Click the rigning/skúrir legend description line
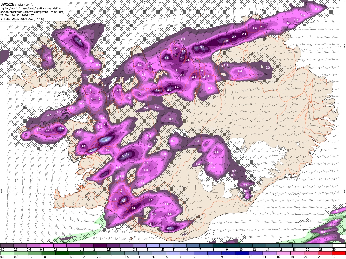Screen dimensions: 346x259 tap(31, 8)
